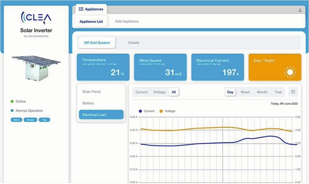Click the 31 m/s wind speed value
This screenshot has height=184, width=309.
tap(173, 72)
